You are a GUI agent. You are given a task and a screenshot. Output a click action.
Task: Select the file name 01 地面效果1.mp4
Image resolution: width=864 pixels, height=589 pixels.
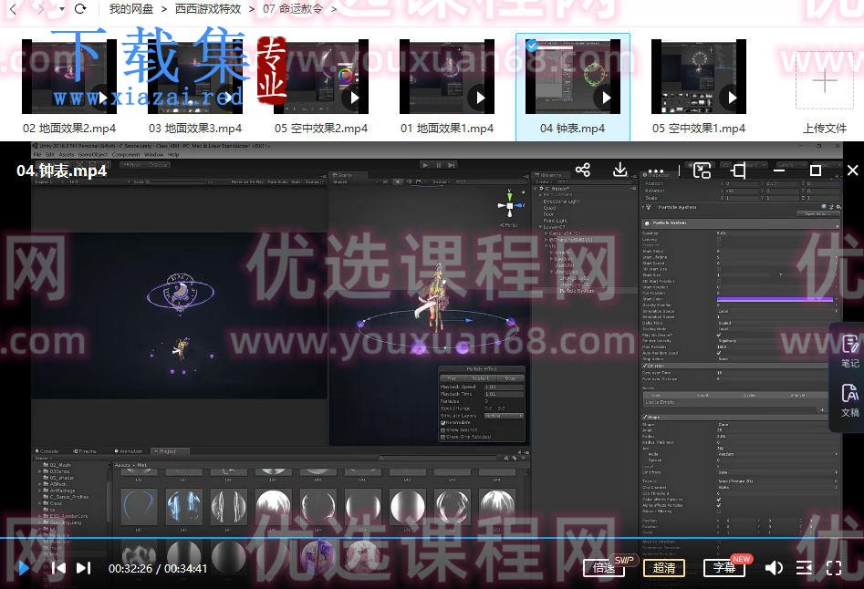(447, 129)
